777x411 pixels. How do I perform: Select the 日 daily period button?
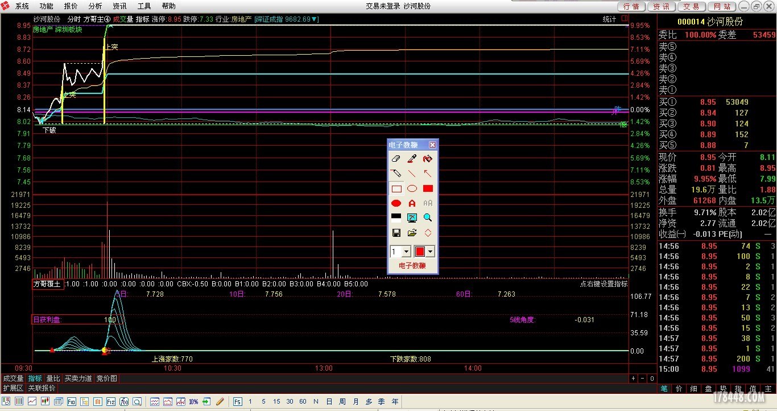pos(329,402)
